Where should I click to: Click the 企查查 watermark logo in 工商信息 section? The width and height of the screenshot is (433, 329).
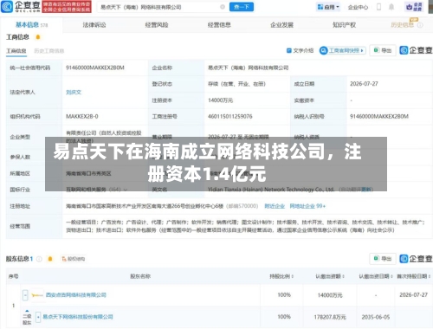coord(416,50)
